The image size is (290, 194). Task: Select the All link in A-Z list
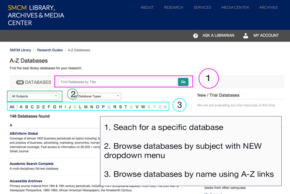tap(12, 107)
